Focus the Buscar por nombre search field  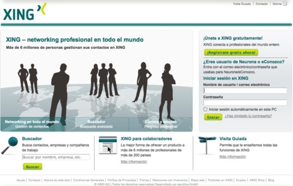point(56,157)
